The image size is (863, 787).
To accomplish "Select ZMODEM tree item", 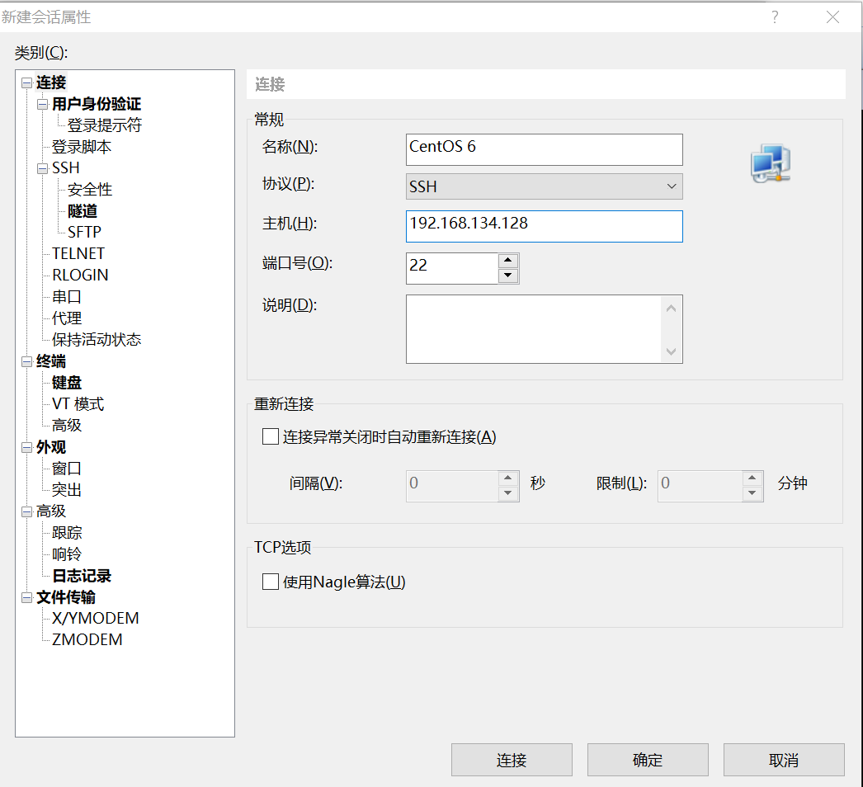I will coord(87,641).
